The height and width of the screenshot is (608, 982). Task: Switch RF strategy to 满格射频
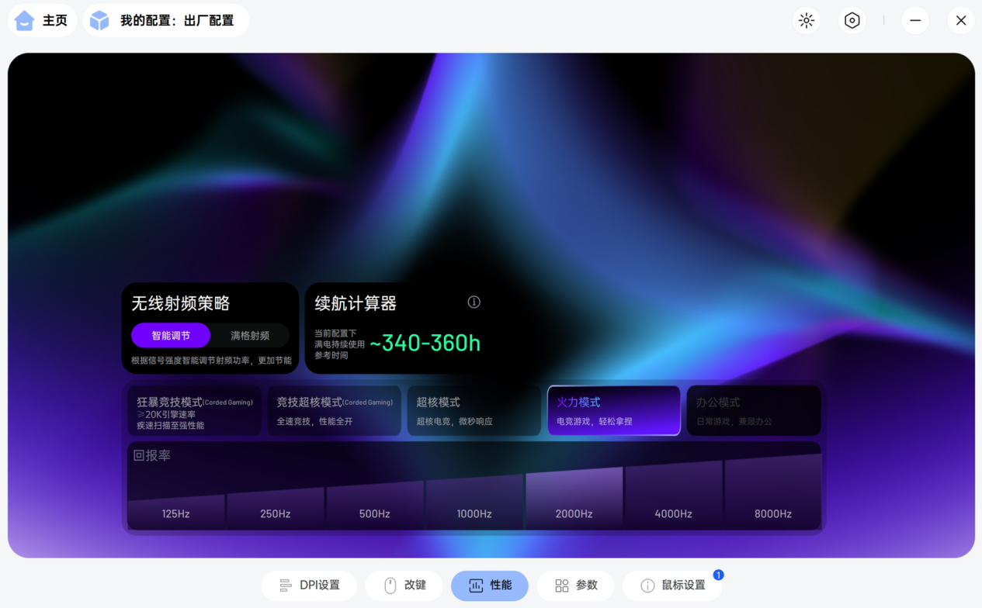[x=250, y=336]
